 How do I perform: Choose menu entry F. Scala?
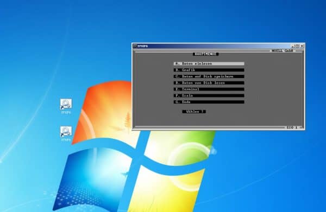[x=209, y=95]
